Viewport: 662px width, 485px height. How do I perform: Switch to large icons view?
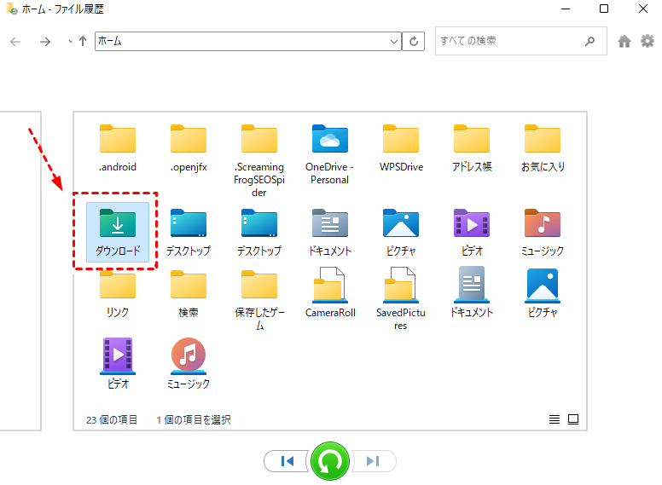pos(573,419)
